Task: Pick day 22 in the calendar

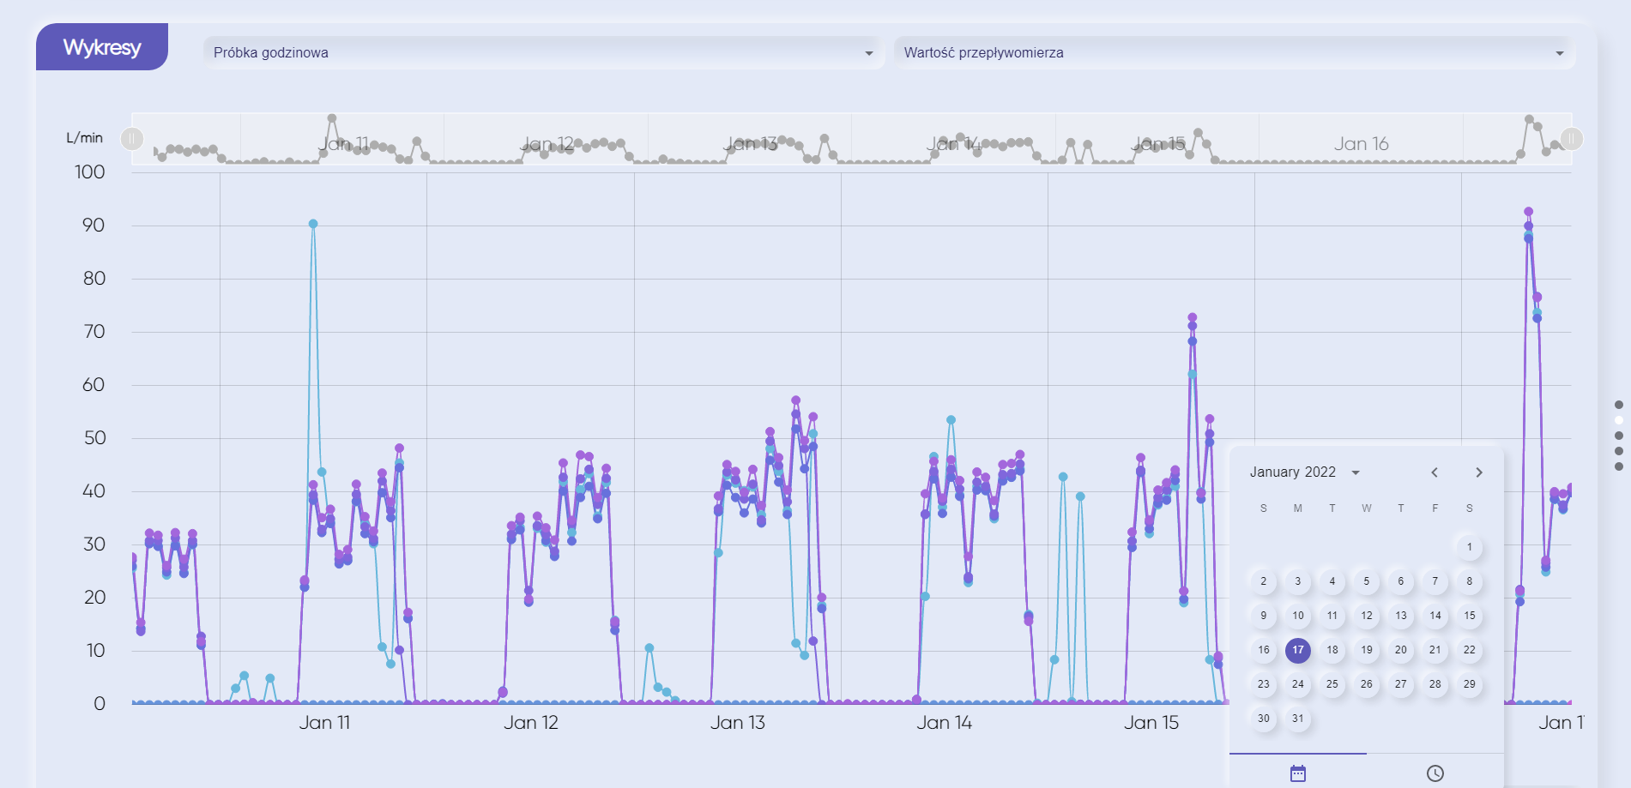Action: (1469, 650)
